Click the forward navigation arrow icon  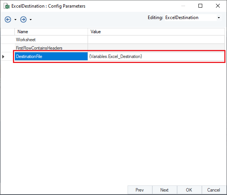click(x=23, y=19)
